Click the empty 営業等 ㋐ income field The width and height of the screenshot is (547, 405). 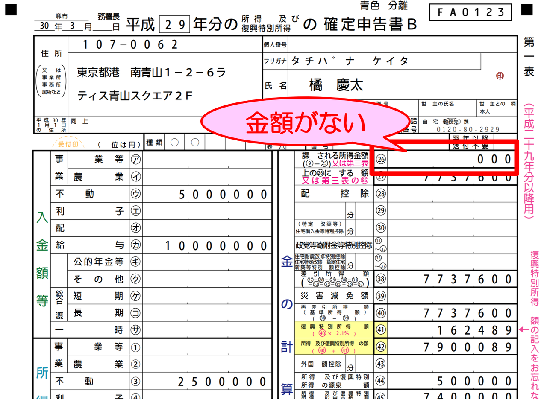(x=207, y=159)
